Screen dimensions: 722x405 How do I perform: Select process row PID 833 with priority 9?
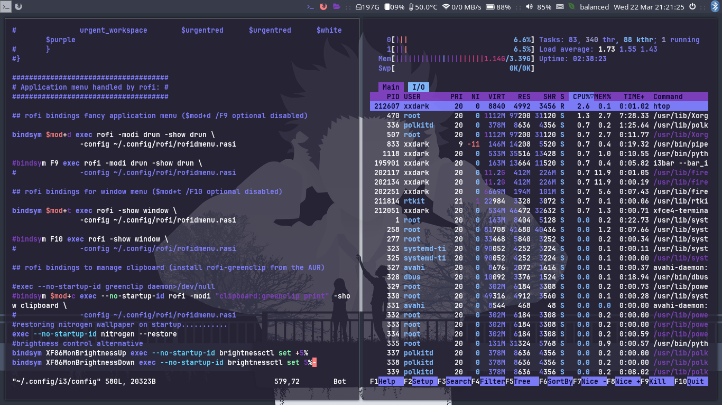click(539, 144)
